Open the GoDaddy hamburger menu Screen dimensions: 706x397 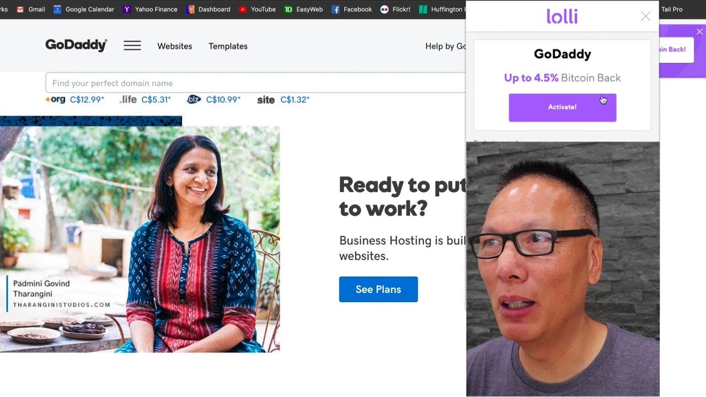[132, 46]
